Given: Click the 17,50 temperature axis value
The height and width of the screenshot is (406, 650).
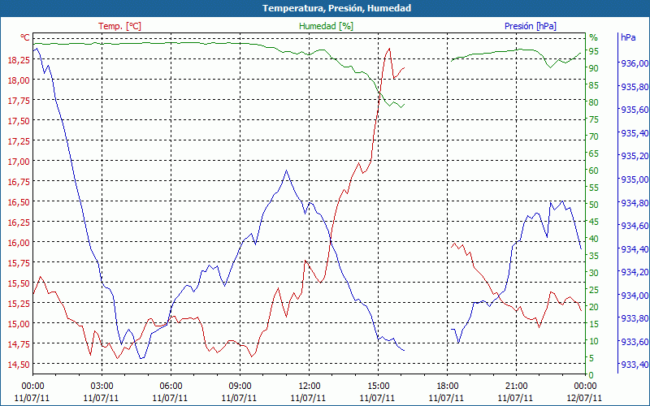Looking at the screenshot, I should 19,121.
